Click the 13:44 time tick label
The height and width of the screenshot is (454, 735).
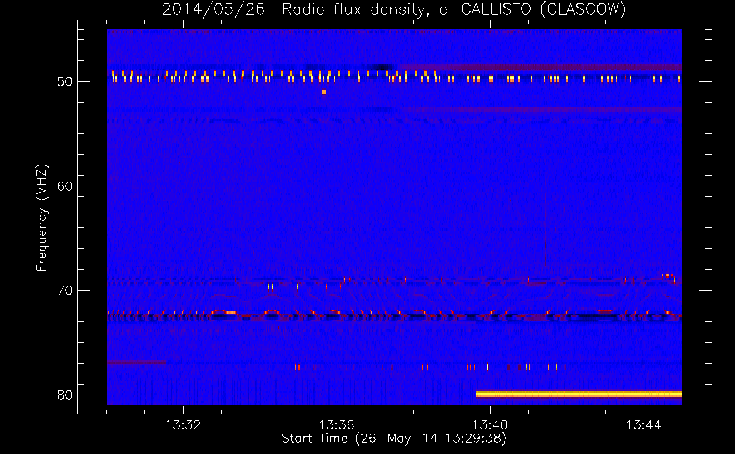click(644, 425)
